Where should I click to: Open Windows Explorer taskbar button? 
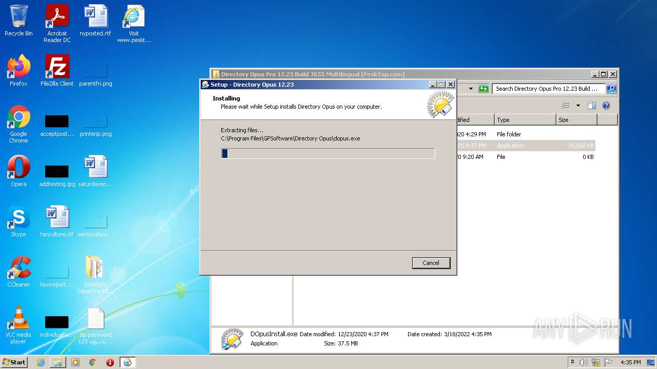pos(58,362)
